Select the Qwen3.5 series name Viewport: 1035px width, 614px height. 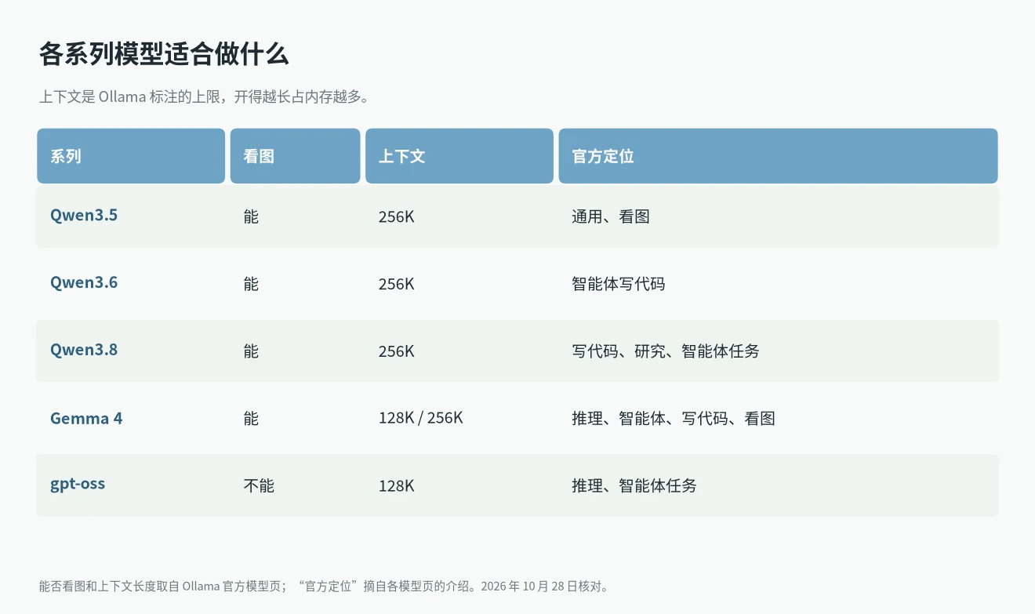pyautogui.click(x=84, y=216)
